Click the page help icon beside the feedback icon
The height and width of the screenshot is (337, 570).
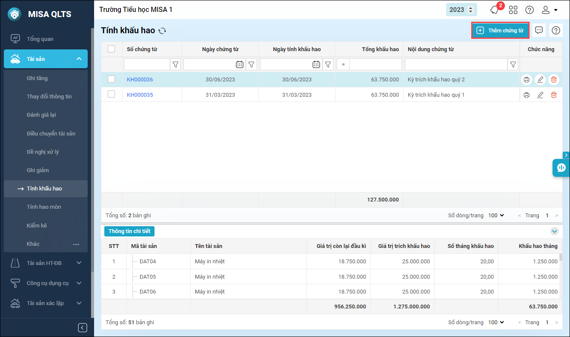click(x=556, y=30)
